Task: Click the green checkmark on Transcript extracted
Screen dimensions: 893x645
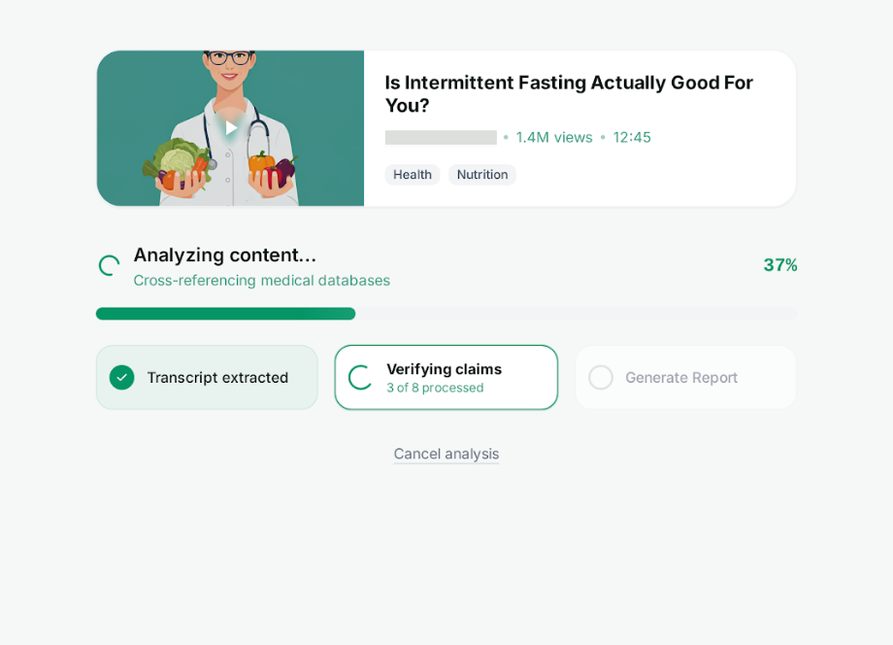Action: pyautogui.click(x=120, y=377)
